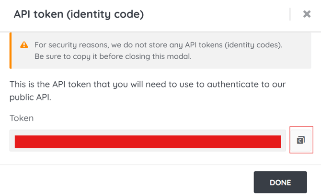Click the "public API." text line

pyautogui.click(x=30, y=97)
